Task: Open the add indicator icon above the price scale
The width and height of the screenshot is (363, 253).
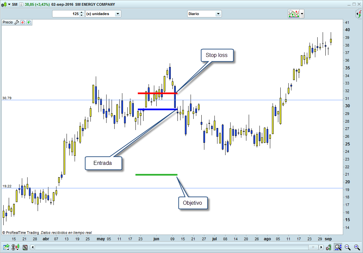Action: (x=293, y=14)
